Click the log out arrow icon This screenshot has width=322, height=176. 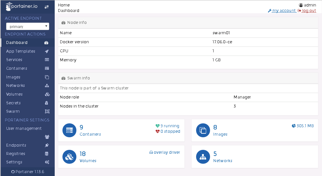(x=299, y=11)
